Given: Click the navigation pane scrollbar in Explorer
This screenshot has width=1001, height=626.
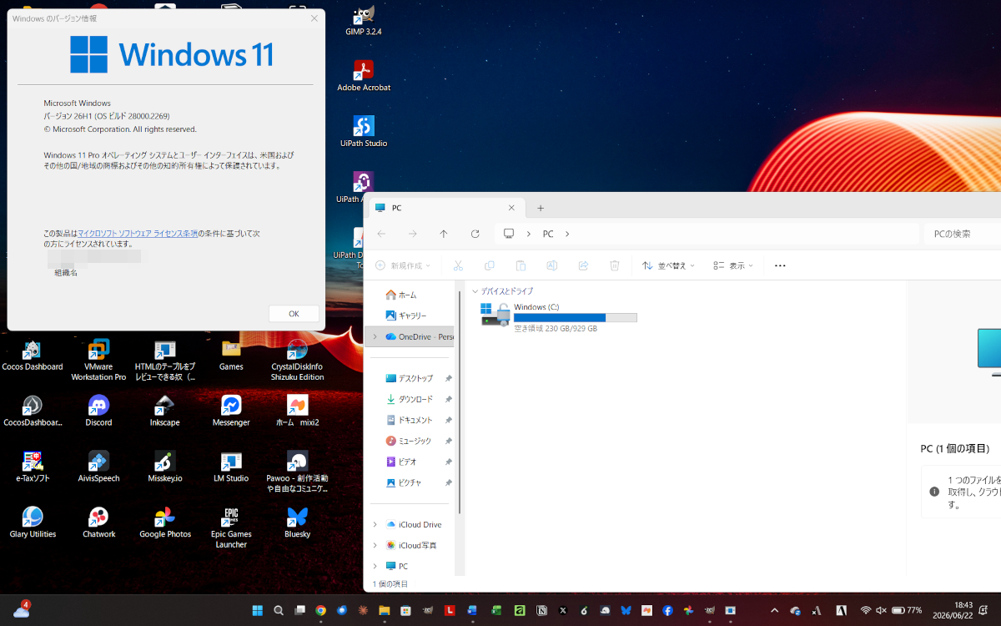Looking at the screenshot, I should pos(459,401).
